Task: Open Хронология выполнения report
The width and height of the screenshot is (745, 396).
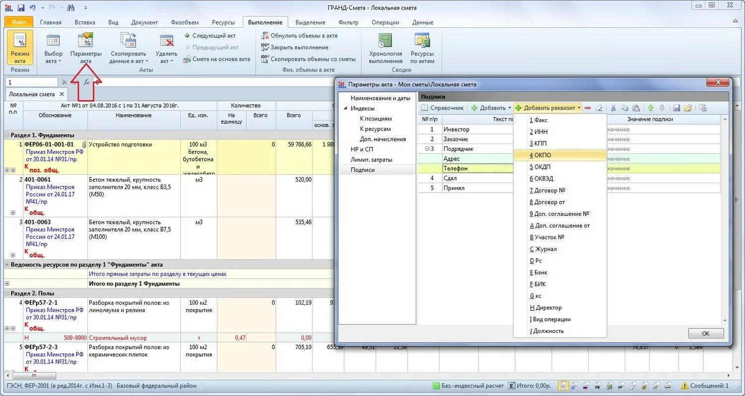Action: point(385,48)
